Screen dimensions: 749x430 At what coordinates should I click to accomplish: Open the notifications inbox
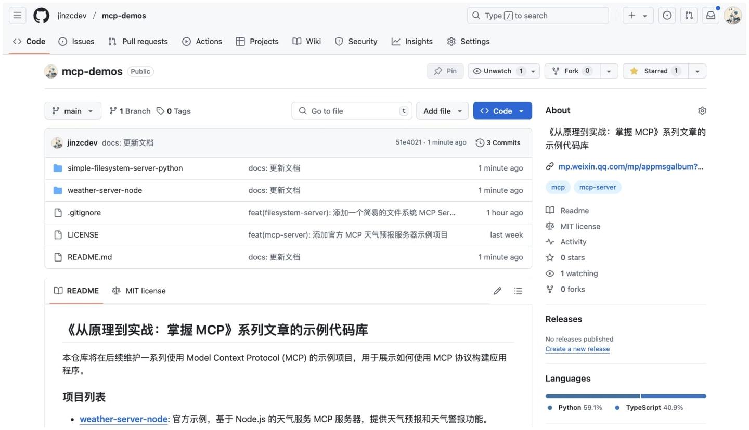pos(711,16)
